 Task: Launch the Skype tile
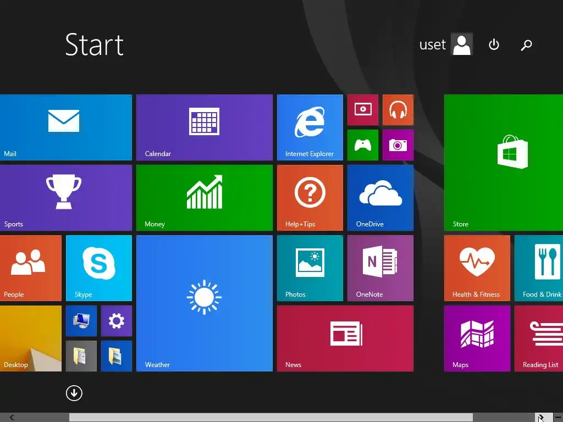99,268
